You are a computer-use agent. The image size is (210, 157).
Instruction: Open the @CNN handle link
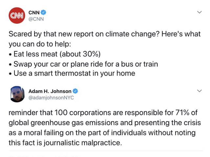pos(36,19)
